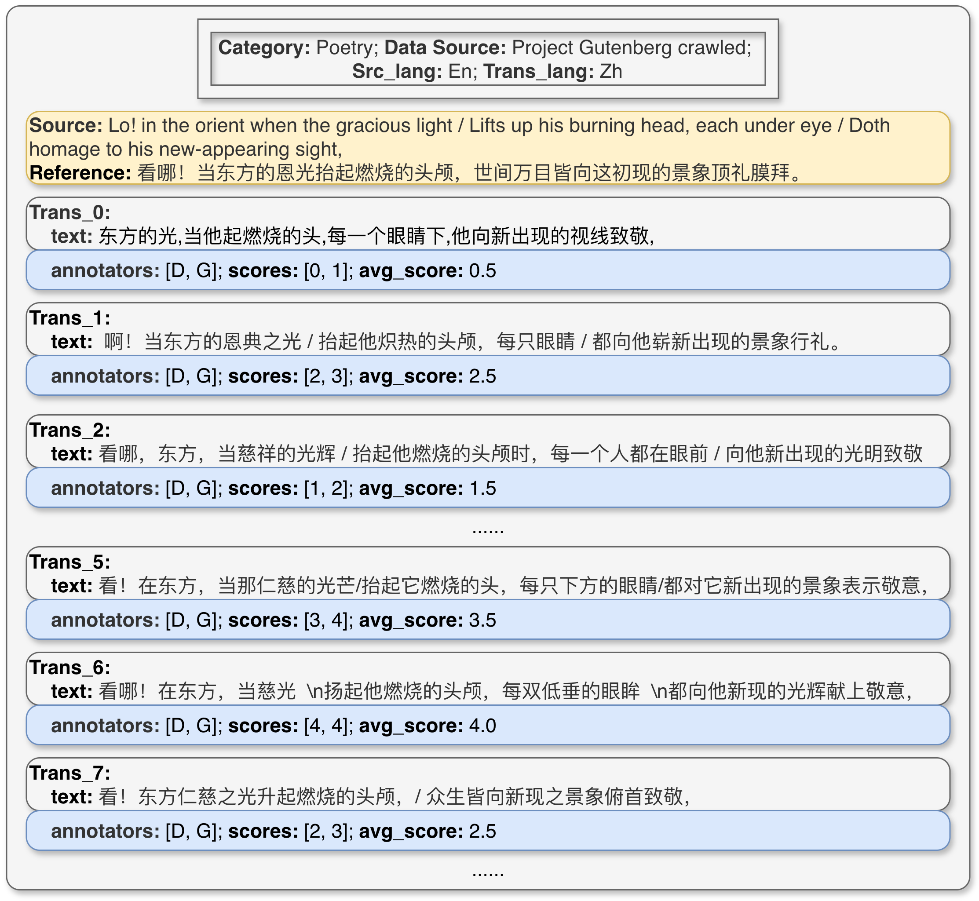This screenshot has width=979, height=901.
Task: Click the Category Poetry header box
Action: [488, 59]
